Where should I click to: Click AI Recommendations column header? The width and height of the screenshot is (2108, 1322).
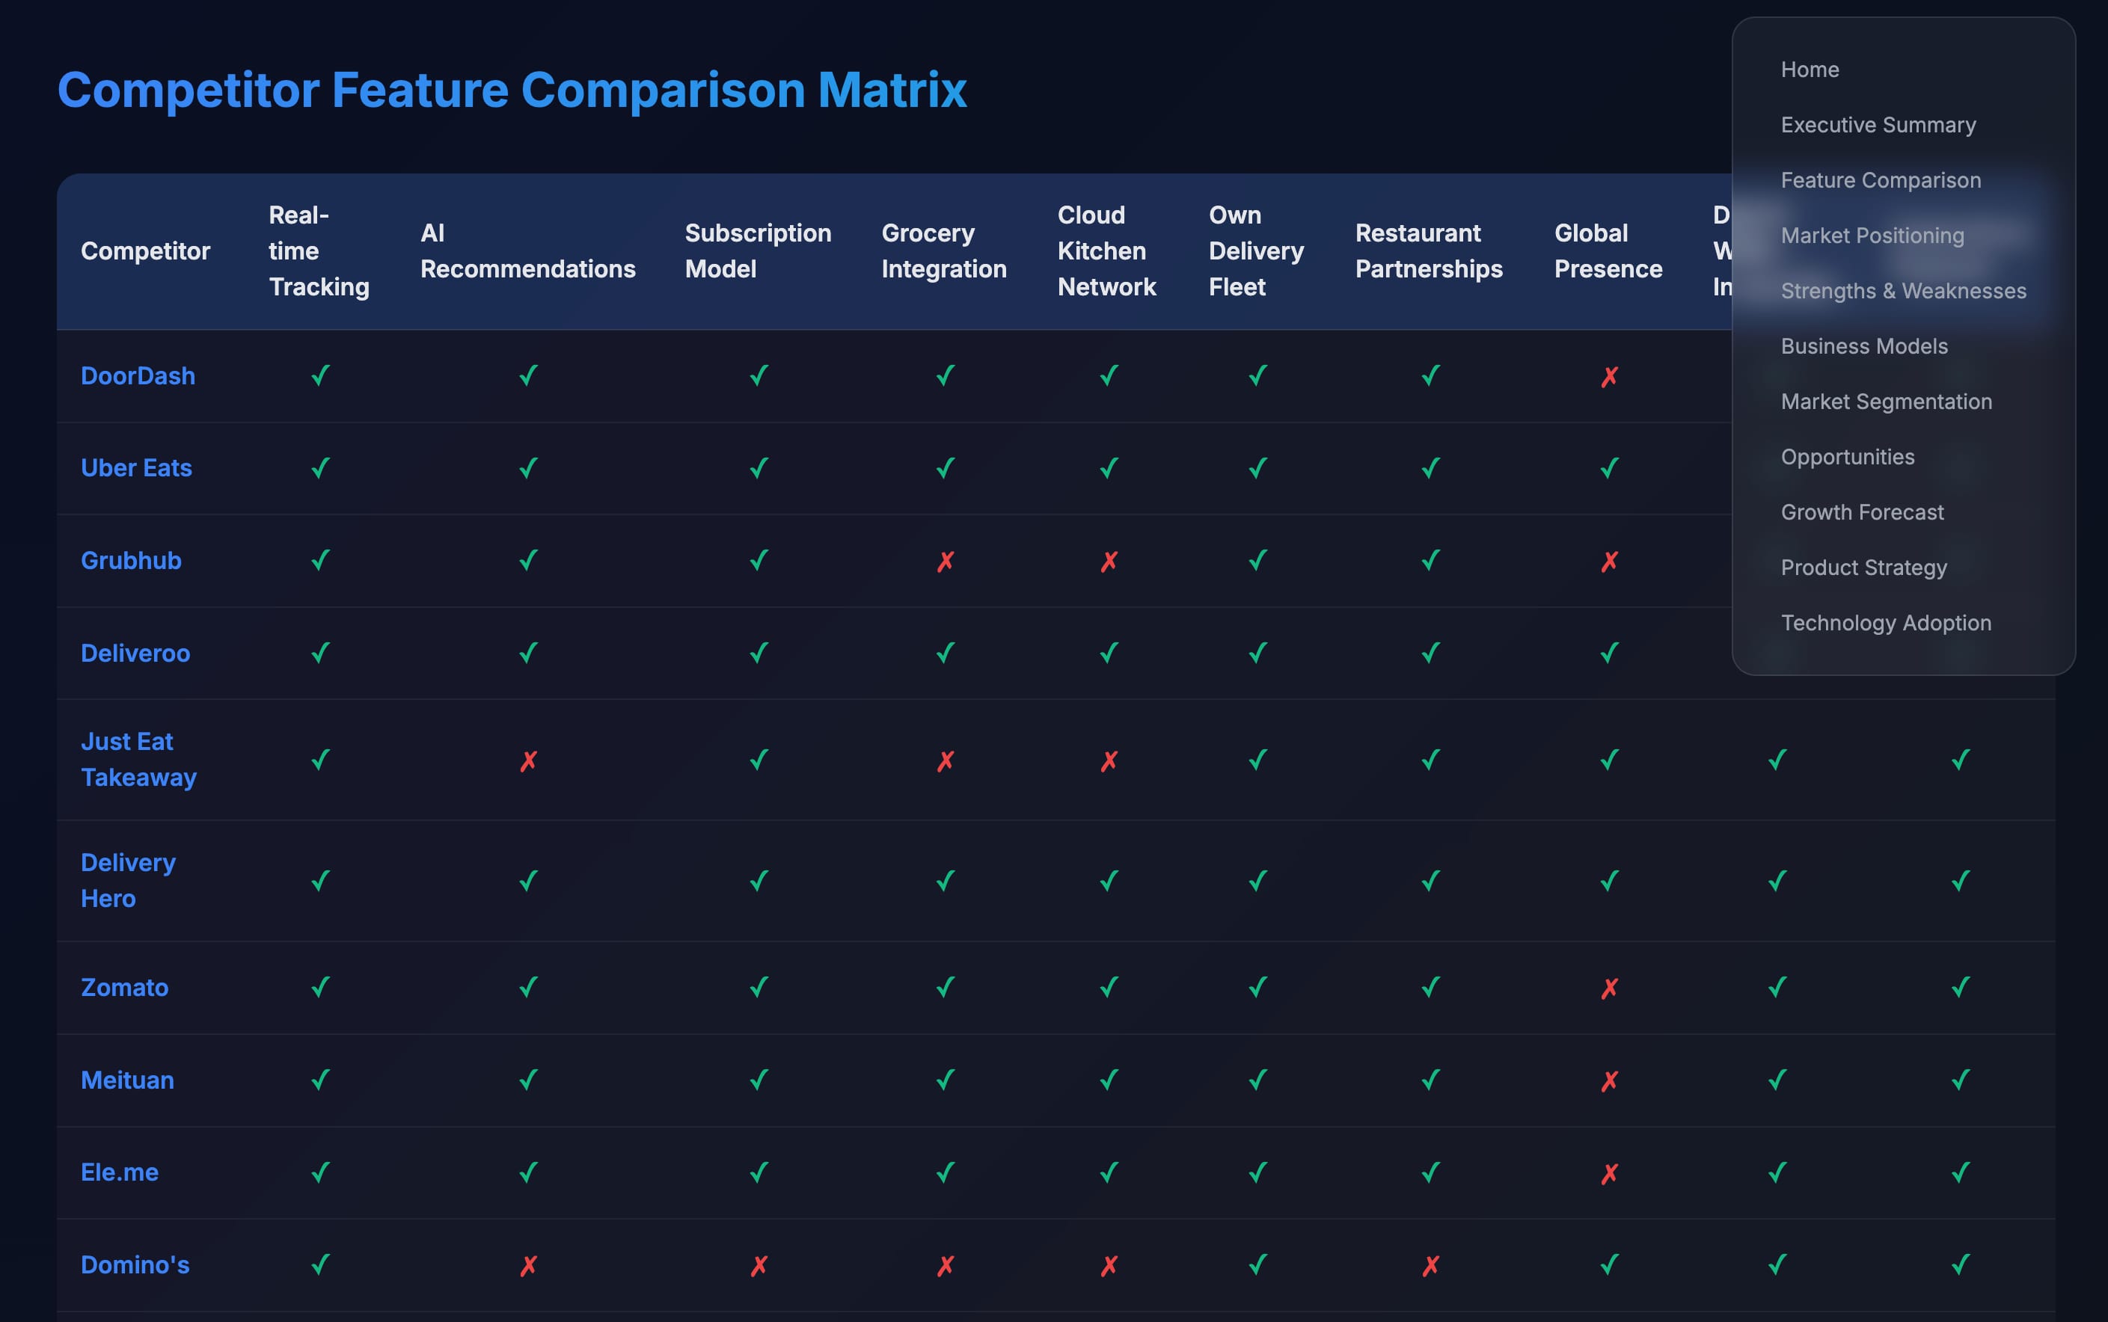coord(527,252)
